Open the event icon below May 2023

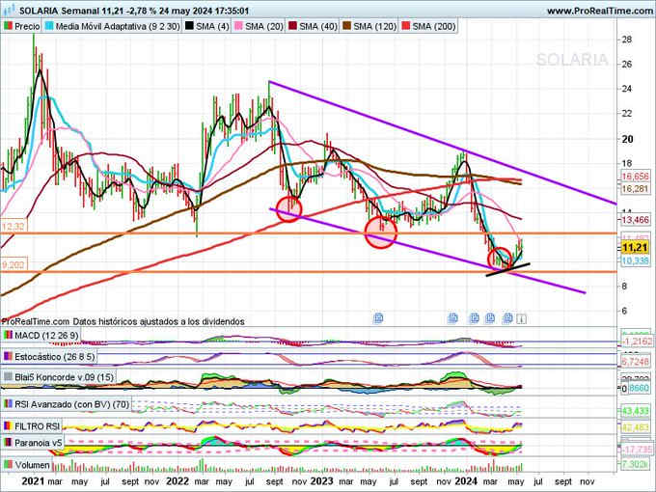[378, 318]
